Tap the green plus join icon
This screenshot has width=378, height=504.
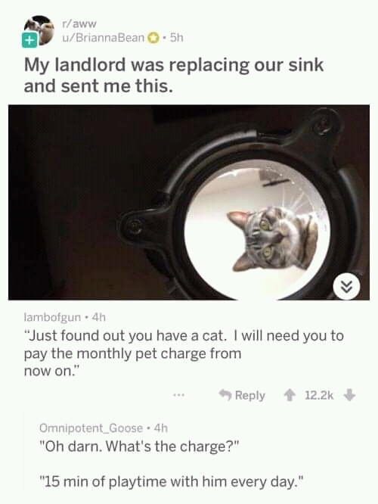pyautogui.click(x=29, y=40)
